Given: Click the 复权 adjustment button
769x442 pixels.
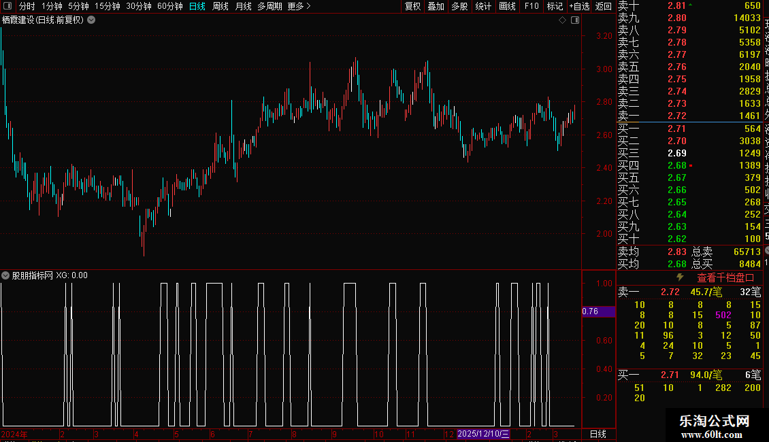Looking at the screenshot, I should point(412,6).
